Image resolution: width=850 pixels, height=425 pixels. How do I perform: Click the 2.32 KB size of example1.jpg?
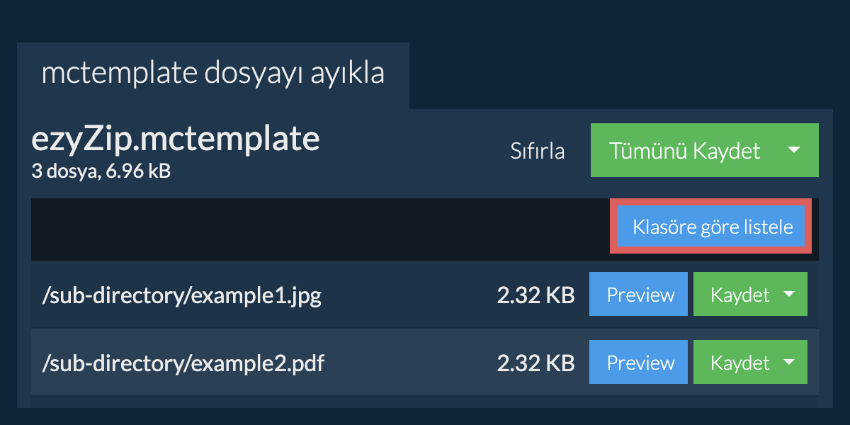point(535,295)
